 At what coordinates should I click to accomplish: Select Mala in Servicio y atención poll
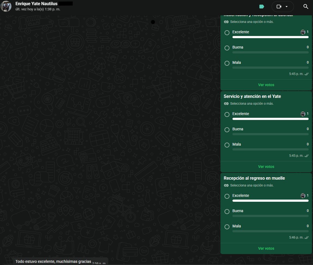[227, 145]
